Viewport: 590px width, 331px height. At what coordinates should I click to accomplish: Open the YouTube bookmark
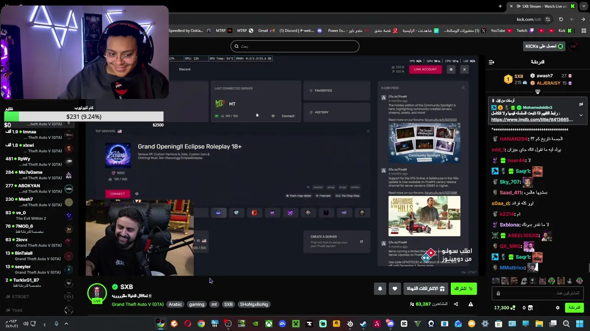click(501, 31)
